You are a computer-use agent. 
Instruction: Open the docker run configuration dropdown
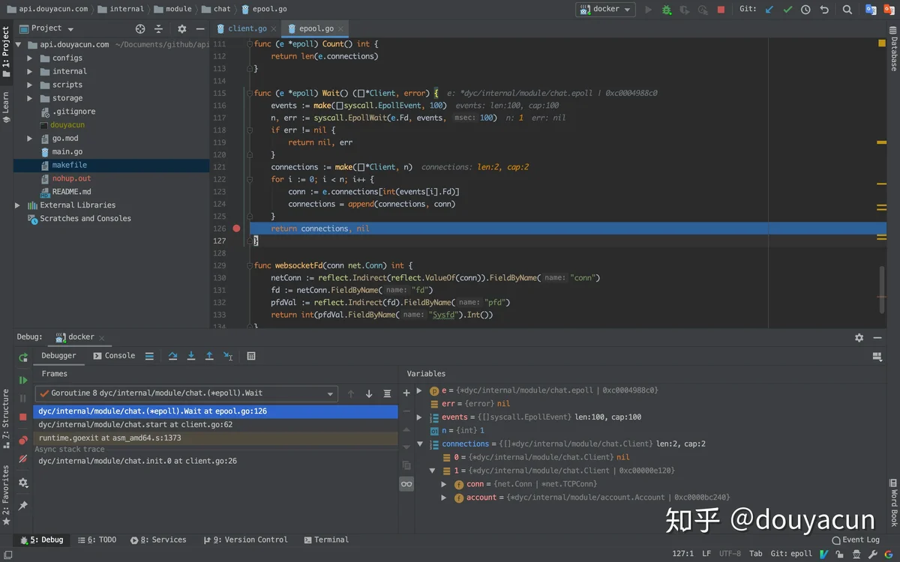(605, 10)
